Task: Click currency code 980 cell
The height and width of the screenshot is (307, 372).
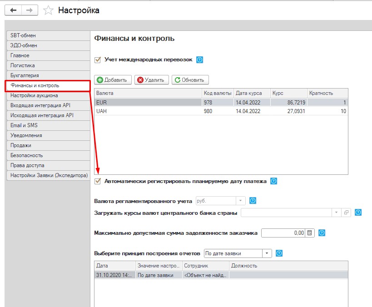Action: tap(218, 111)
